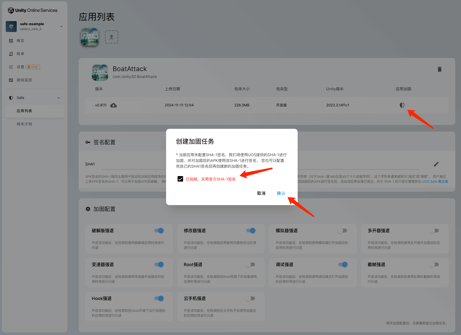461x335 pixels.
Task: Click the dashed upload app icon
Action: (x=112, y=37)
